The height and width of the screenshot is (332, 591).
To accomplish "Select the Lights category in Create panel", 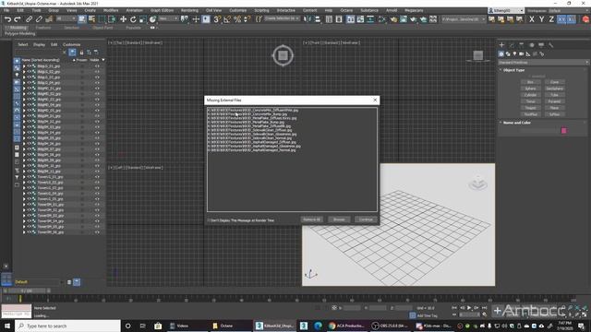I will (514, 54).
